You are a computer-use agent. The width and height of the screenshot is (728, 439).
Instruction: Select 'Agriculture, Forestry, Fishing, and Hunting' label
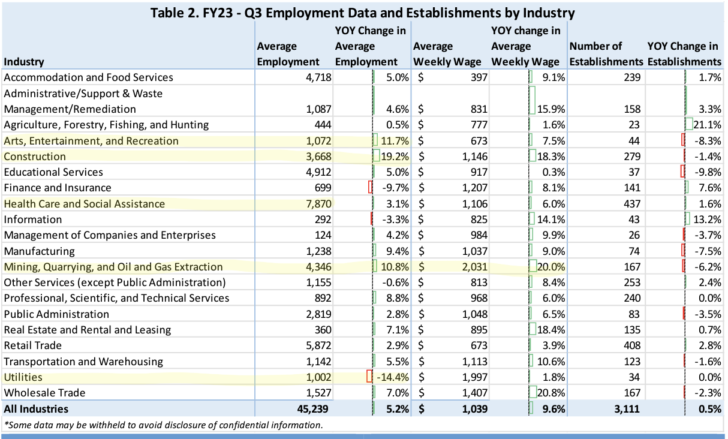point(106,125)
